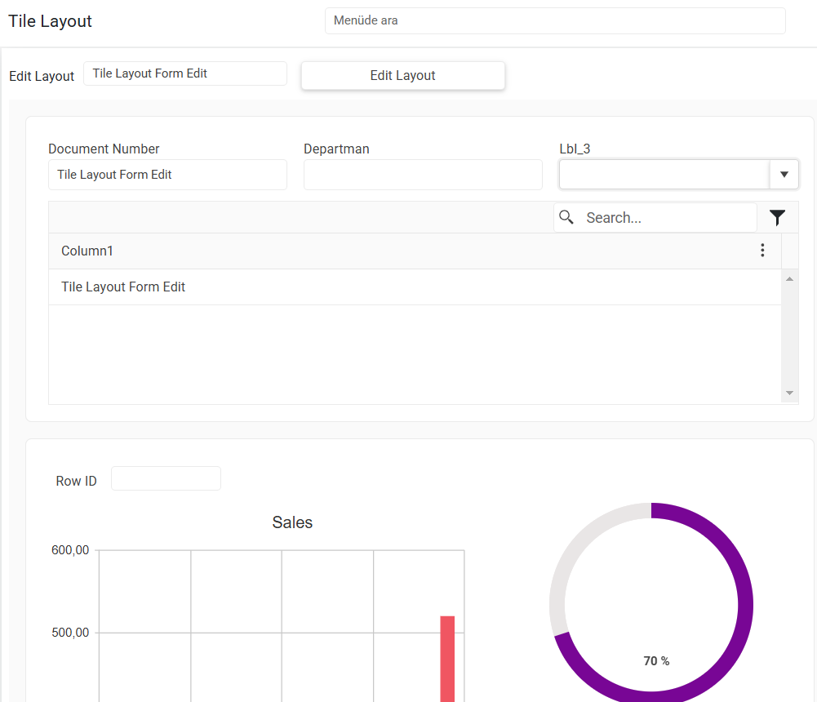This screenshot has height=702, width=817.
Task: Click the 600,00 axis label
Action: coord(70,550)
